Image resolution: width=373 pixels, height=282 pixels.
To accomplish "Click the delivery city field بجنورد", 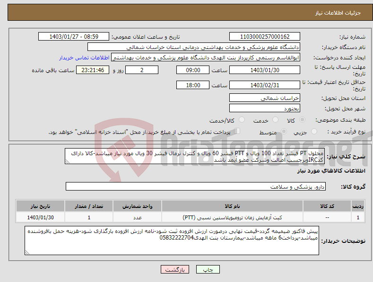I will tap(265, 108).
